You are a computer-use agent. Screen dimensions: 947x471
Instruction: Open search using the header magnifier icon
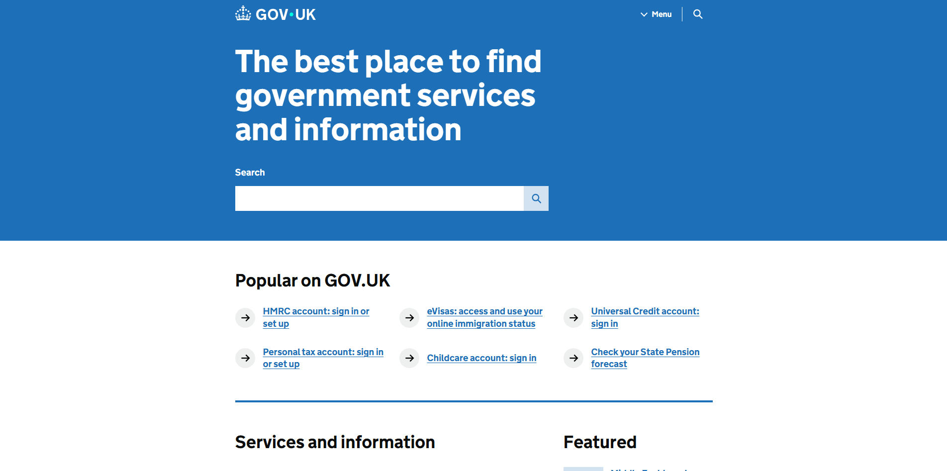(x=697, y=14)
